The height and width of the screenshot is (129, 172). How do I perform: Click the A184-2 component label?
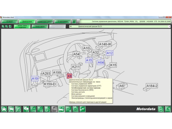point(152,86)
